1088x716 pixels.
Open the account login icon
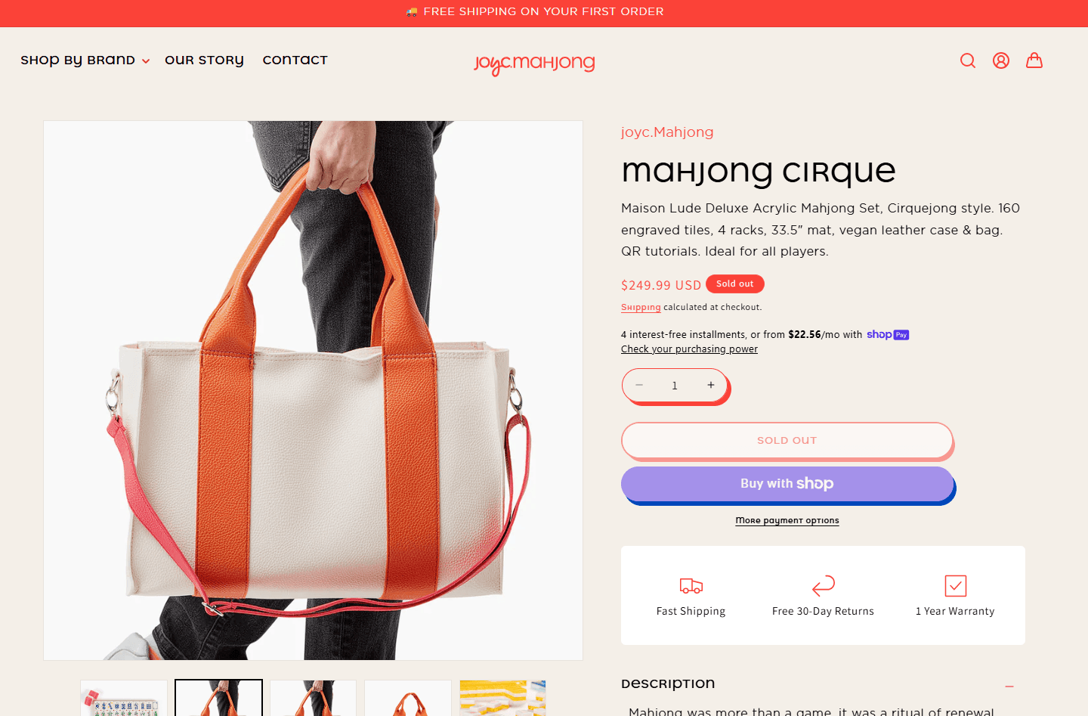point(1001,60)
